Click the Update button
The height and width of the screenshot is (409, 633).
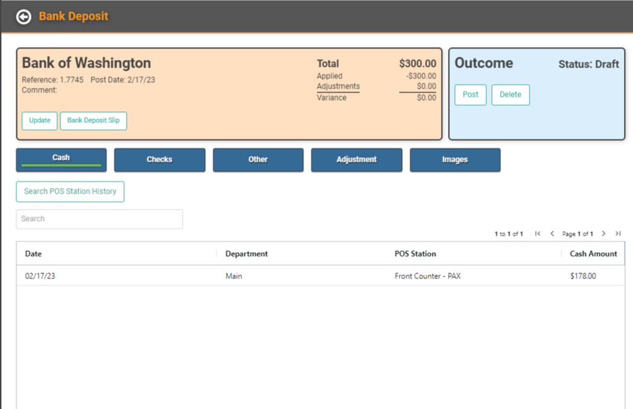coord(40,120)
